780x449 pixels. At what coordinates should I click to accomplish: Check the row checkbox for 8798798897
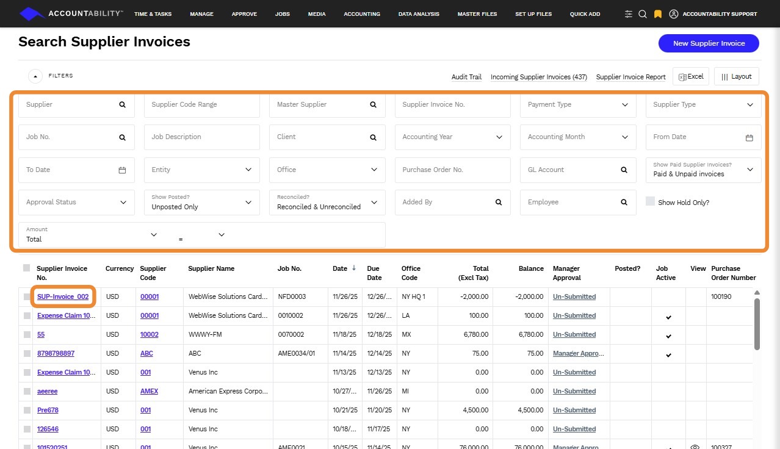(x=27, y=354)
